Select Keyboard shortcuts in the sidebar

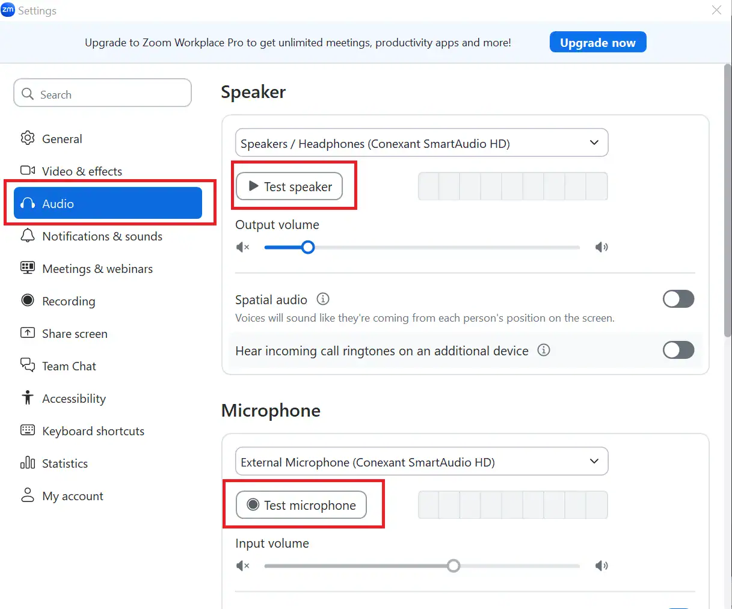click(93, 431)
